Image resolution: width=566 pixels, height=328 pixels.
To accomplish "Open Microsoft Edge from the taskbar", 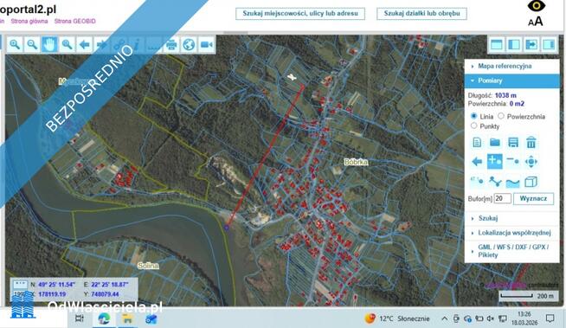I will (x=104, y=318).
